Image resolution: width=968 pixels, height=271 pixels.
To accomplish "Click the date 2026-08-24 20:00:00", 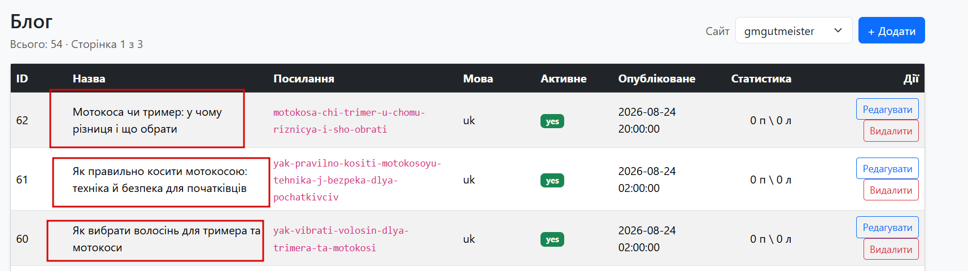I will point(647,120).
